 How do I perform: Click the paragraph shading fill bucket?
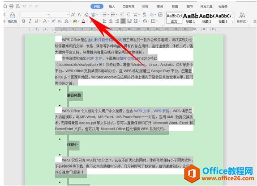tap(145, 21)
